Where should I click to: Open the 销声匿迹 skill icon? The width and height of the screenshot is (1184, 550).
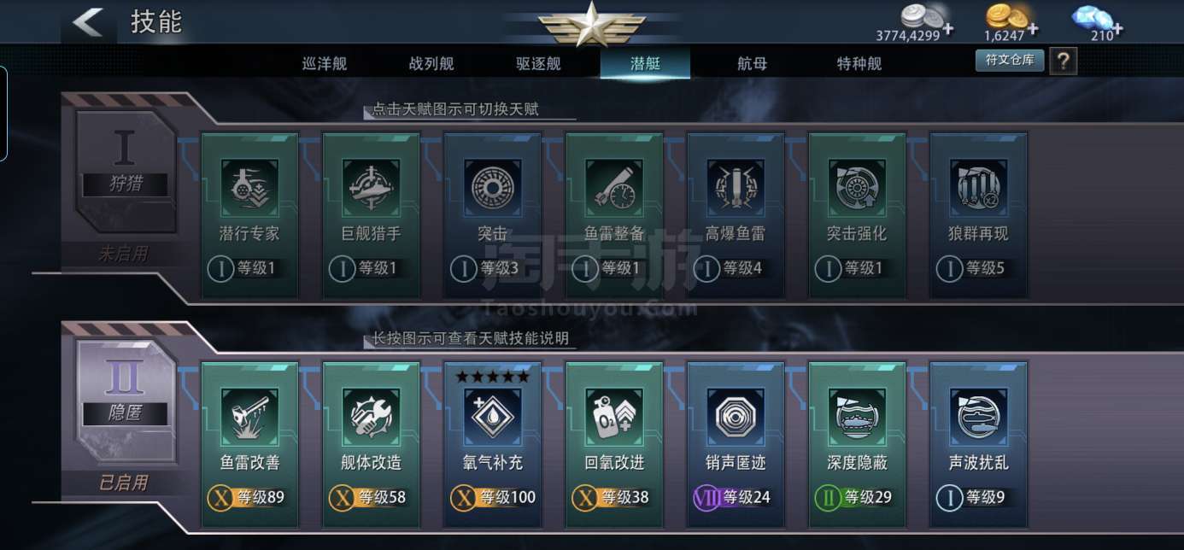click(736, 417)
